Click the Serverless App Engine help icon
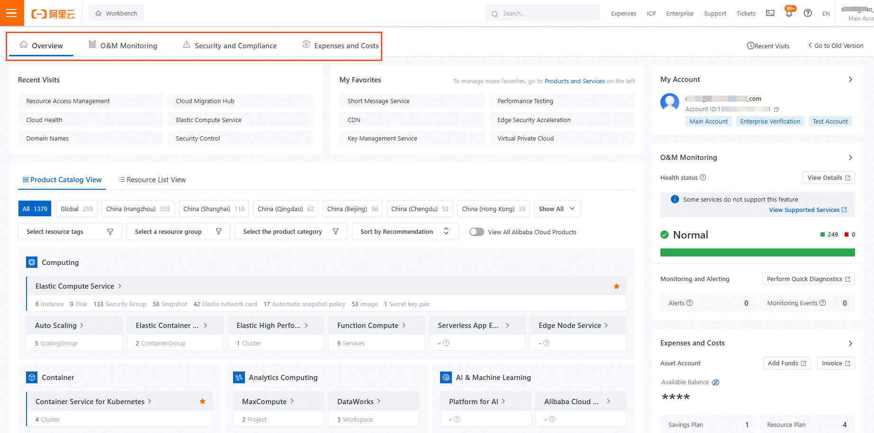Viewport: 874px width, 433px height. pos(446,343)
